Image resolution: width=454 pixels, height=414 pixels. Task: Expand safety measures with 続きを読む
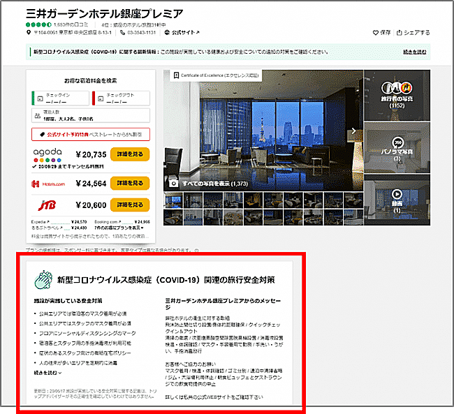pos(49,373)
